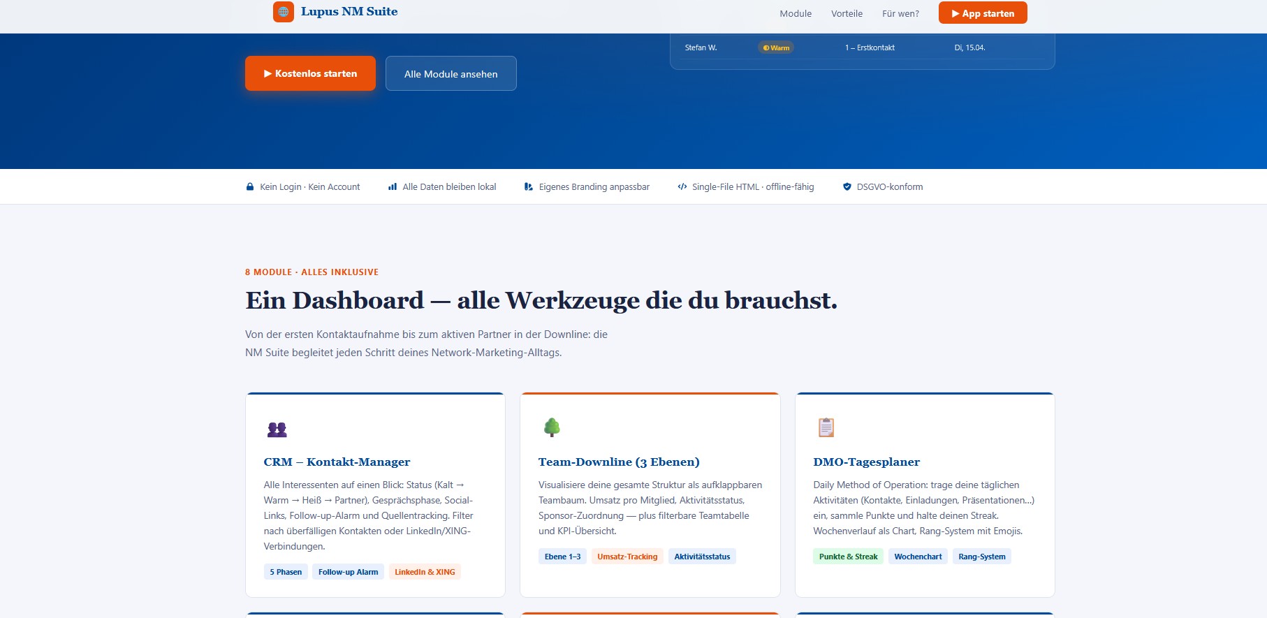Click the LinkedIn & XING tag
The width and height of the screenshot is (1267, 618).
425,572
